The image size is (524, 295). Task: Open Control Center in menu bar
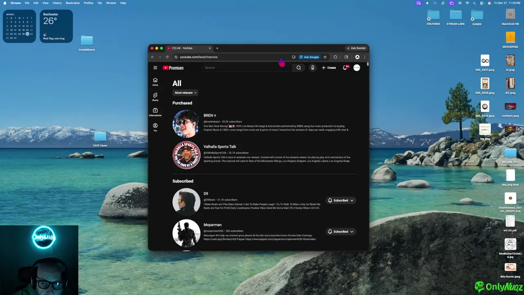pyautogui.click(x=482, y=3)
